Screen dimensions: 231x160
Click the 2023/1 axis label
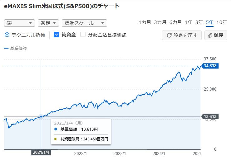120,153
